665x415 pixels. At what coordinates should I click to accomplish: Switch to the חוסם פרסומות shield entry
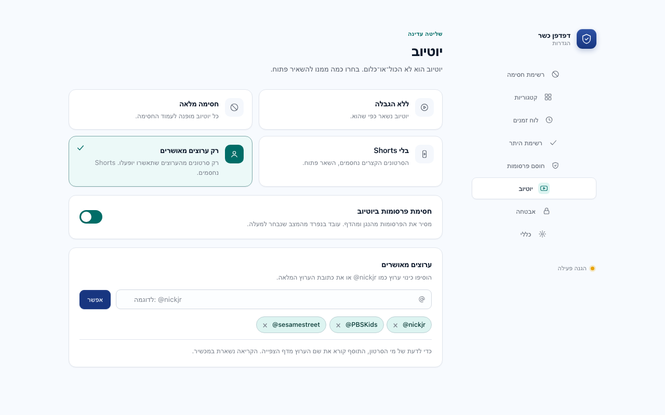tap(534, 165)
